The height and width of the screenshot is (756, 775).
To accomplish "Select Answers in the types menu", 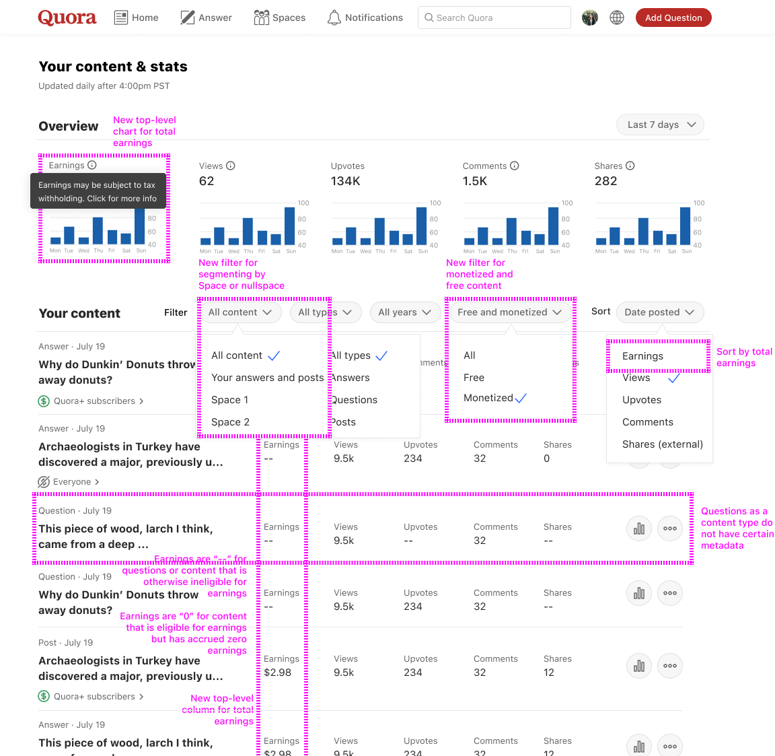I will click(350, 378).
